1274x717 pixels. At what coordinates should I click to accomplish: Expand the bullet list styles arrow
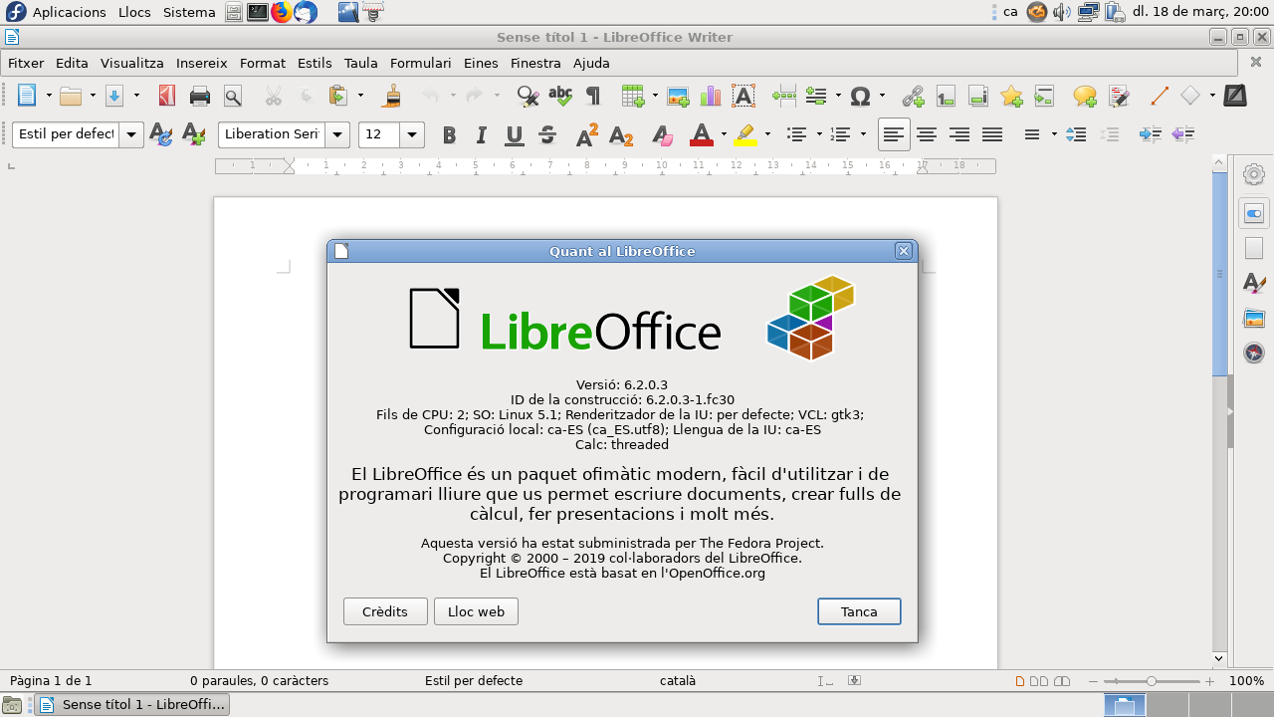[x=819, y=134]
